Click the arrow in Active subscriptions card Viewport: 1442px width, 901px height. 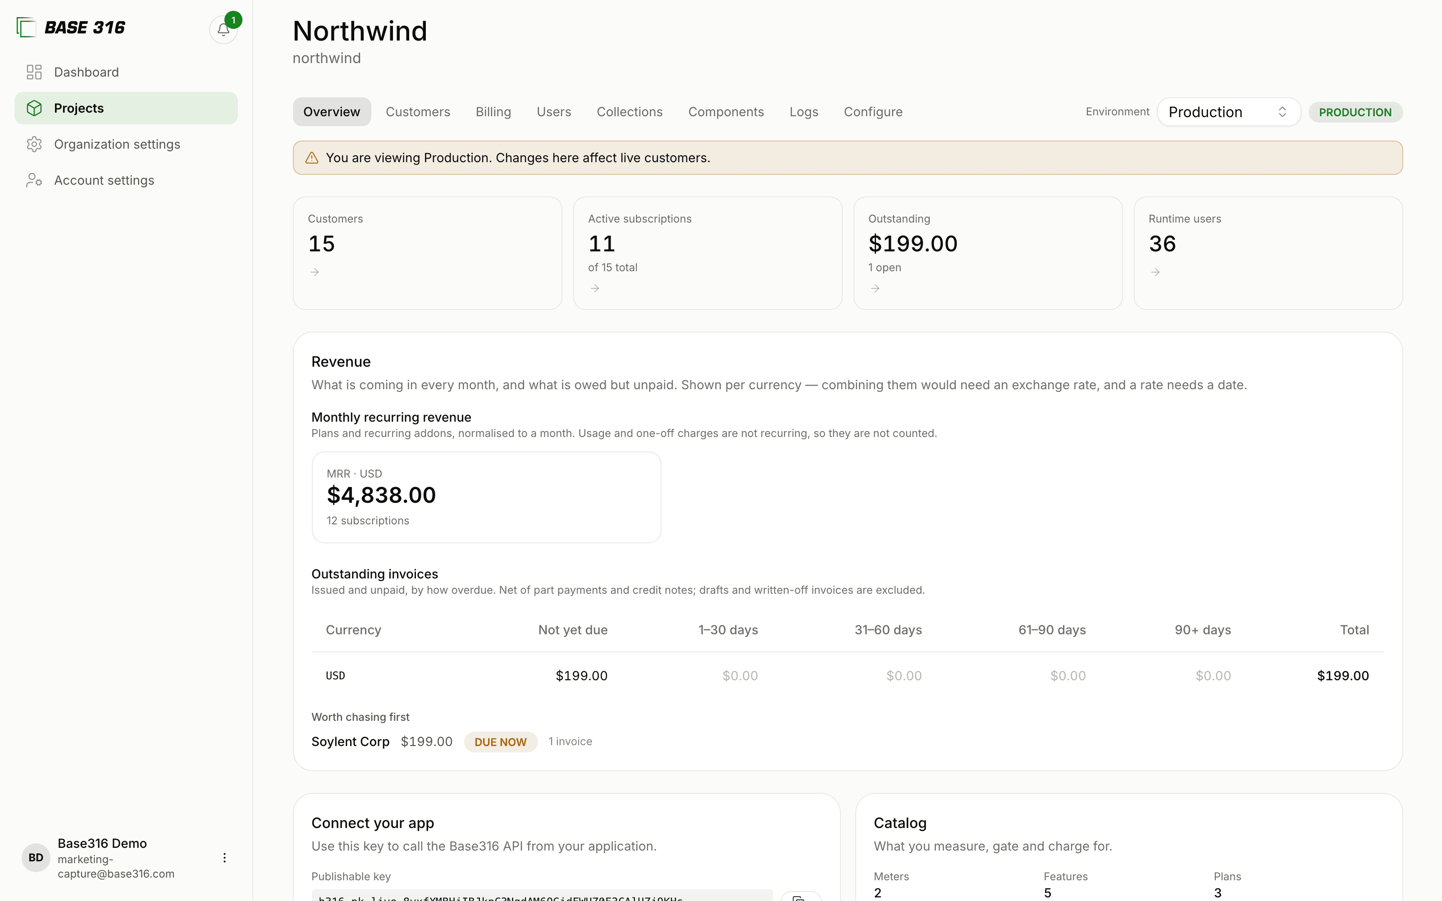tap(595, 288)
